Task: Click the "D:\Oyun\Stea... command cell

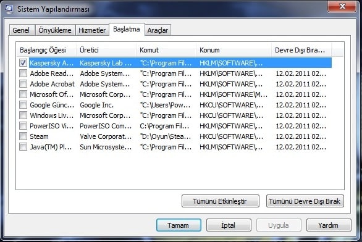Action: (x=166, y=136)
